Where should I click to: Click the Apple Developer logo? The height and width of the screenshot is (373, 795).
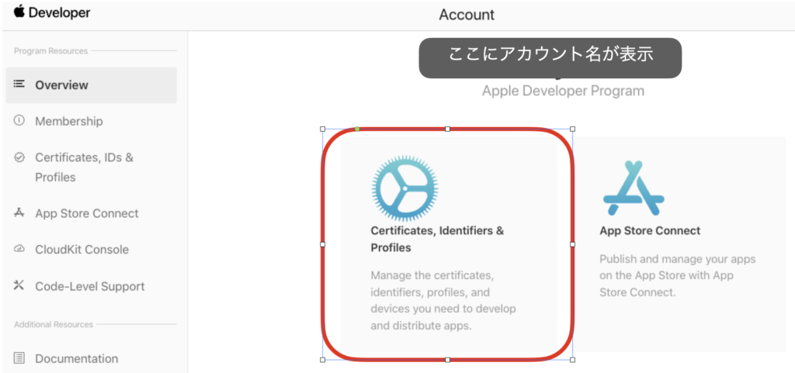tap(52, 13)
